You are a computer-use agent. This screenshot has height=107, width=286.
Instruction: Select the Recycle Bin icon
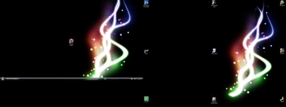(x=214, y=51)
